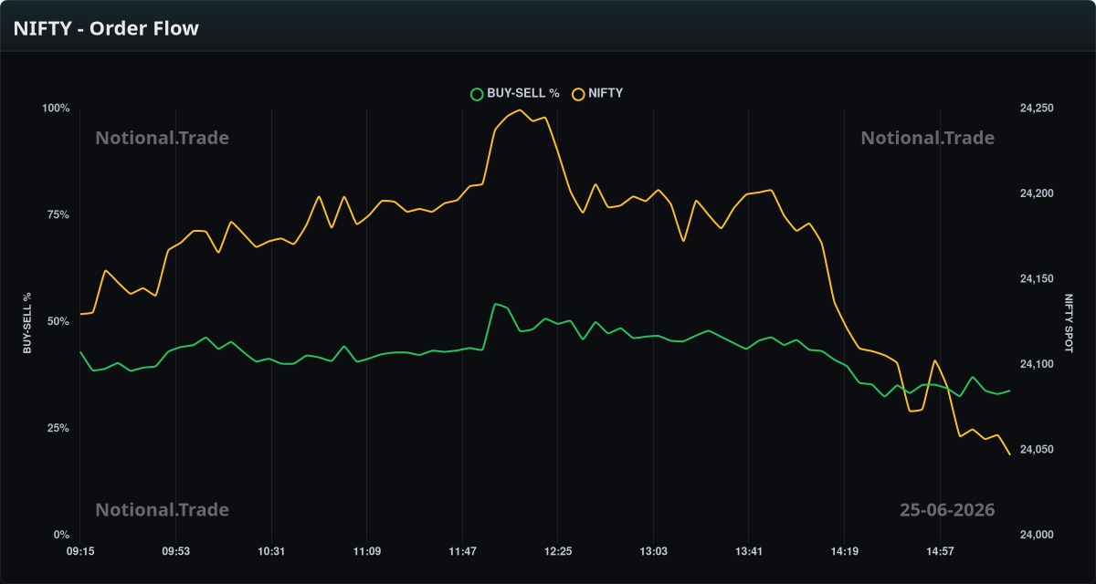The height and width of the screenshot is (584, 1096).
Task: Click the final point of the NIFTY line
Action: [1009, 454]
